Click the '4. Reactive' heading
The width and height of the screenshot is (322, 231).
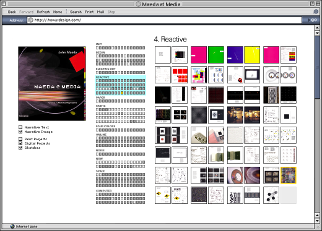[170, 39]
